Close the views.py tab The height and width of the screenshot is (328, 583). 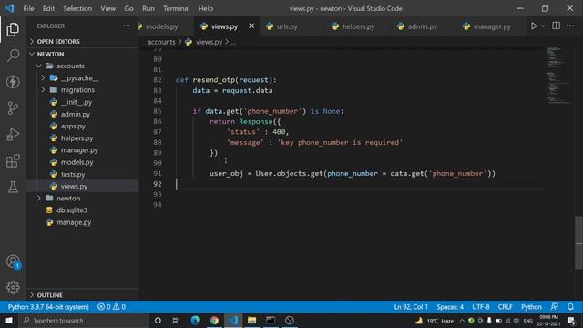(x=251, y=26)
